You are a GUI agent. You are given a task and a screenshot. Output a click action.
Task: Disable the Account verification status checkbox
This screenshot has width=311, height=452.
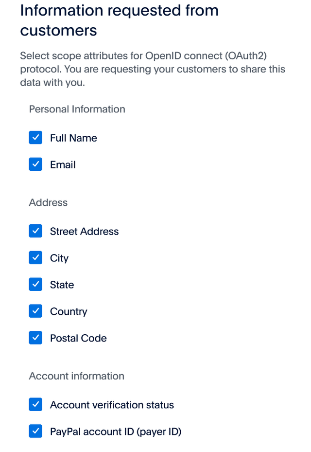click(35, 404)
